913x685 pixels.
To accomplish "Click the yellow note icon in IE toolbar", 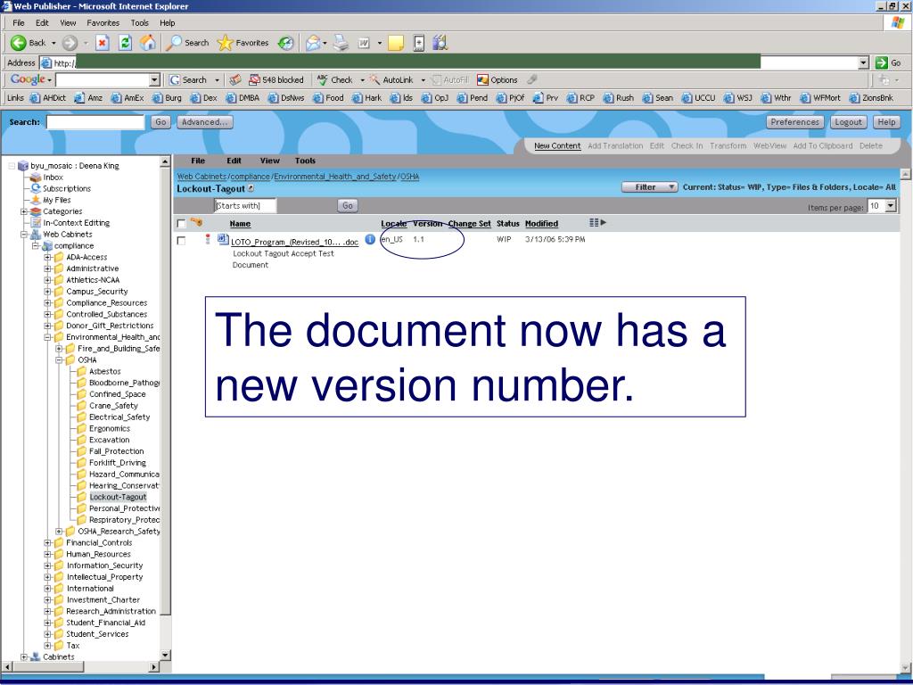I will (396, 43).
